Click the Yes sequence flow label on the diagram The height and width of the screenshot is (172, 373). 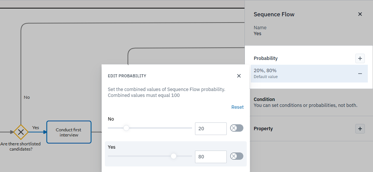pyautogui.click(x=36, y=128)
